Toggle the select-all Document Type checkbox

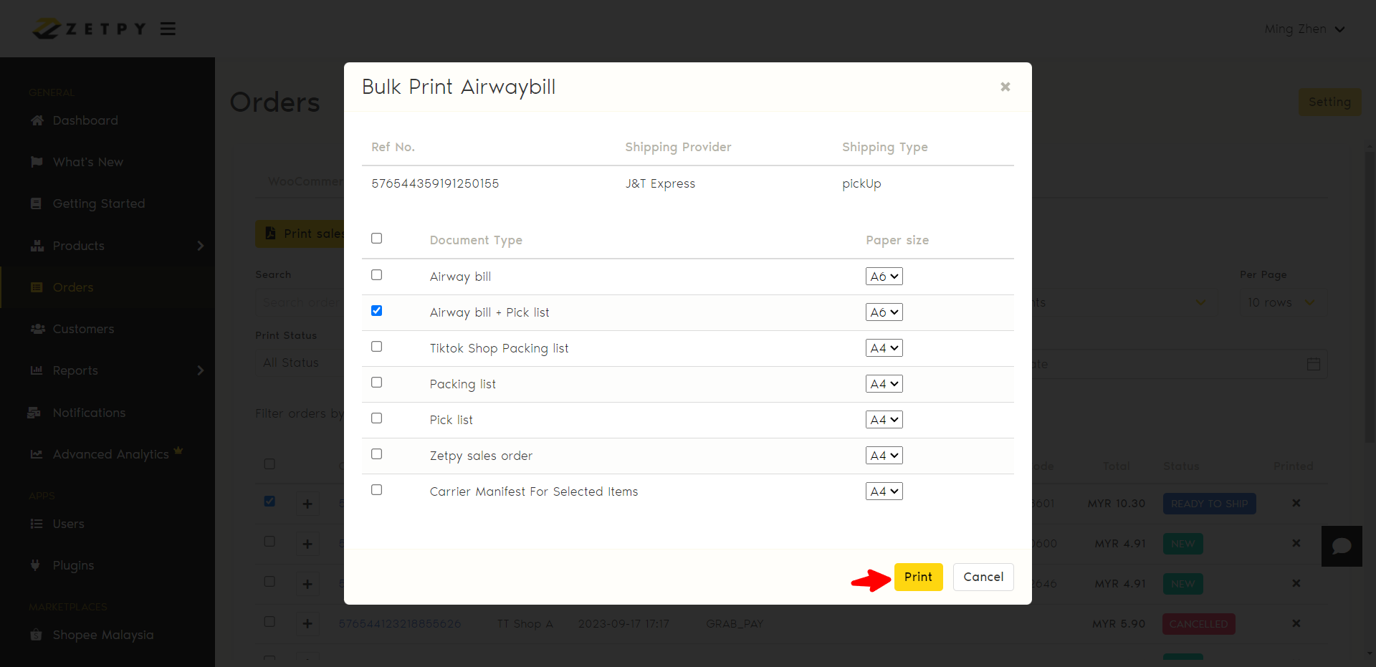coord(377,239)
